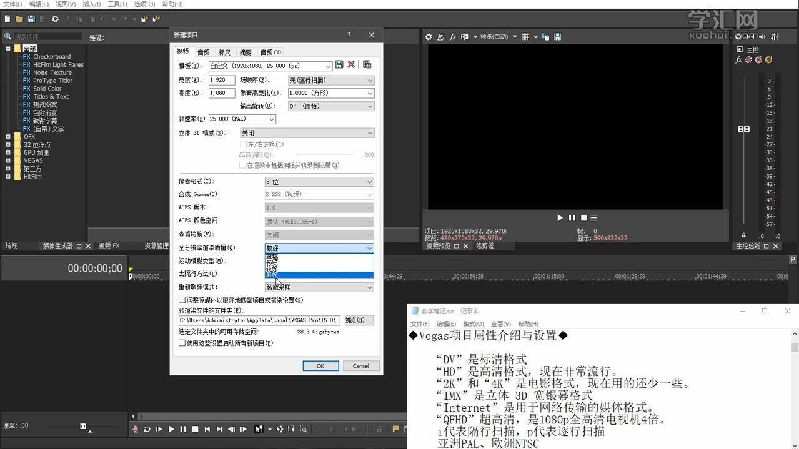Open the pixel format 8 位 dropdown

pos(319,182)
